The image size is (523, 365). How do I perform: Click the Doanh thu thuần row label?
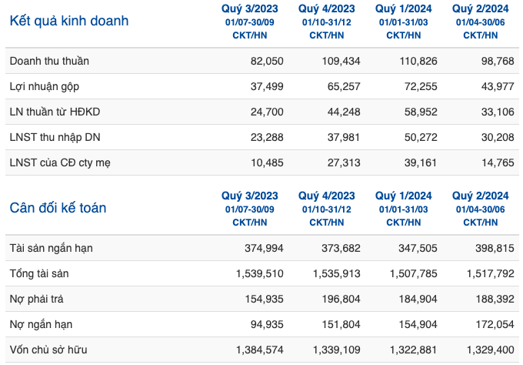point(49,61)
